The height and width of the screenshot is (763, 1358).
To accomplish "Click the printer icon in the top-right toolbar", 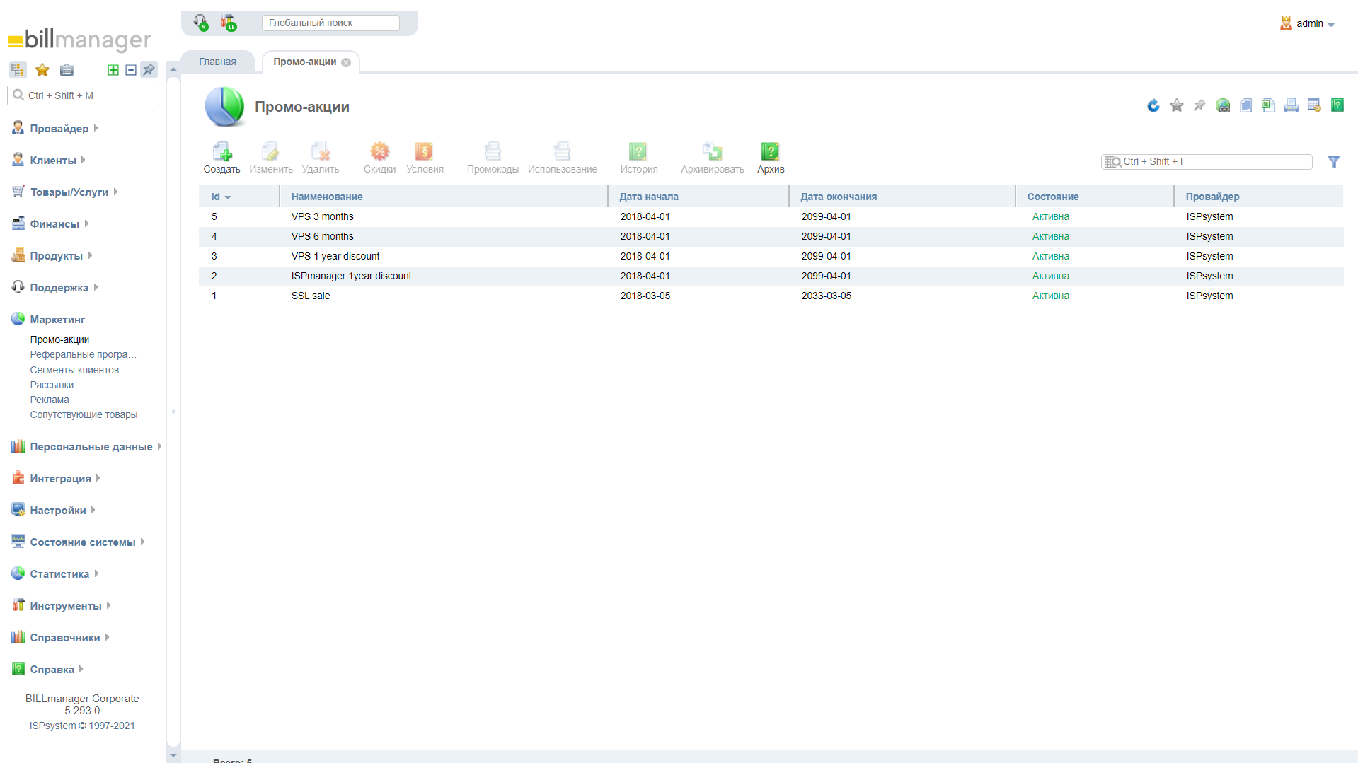I will point(1291,106).
